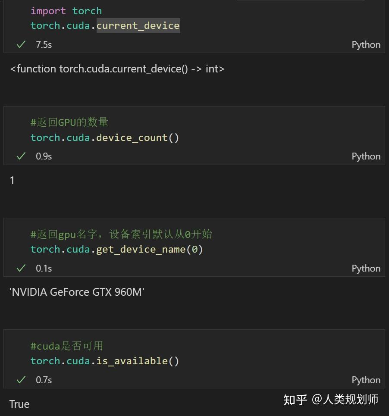The width and height of the screenshot is (389, 416).
Task: Click the comment #cuda是否可用
Action: pos(67,346)
